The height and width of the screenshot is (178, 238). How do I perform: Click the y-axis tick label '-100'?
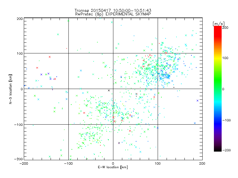click(x=18, y=125)
